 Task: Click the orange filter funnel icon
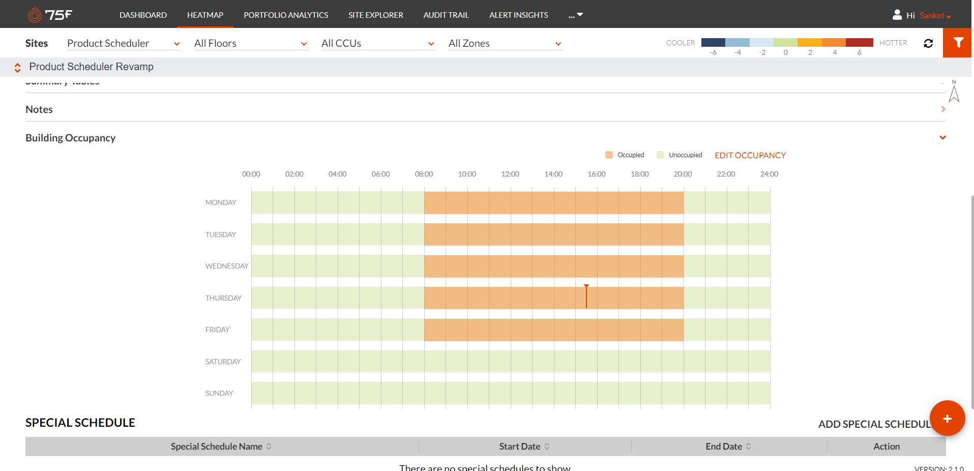[x=958, y=43]
